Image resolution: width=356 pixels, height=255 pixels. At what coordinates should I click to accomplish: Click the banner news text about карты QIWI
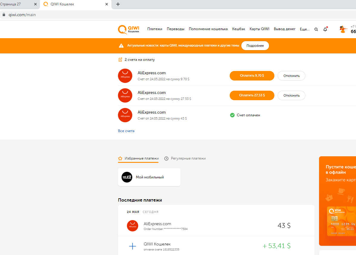[183, 45]
